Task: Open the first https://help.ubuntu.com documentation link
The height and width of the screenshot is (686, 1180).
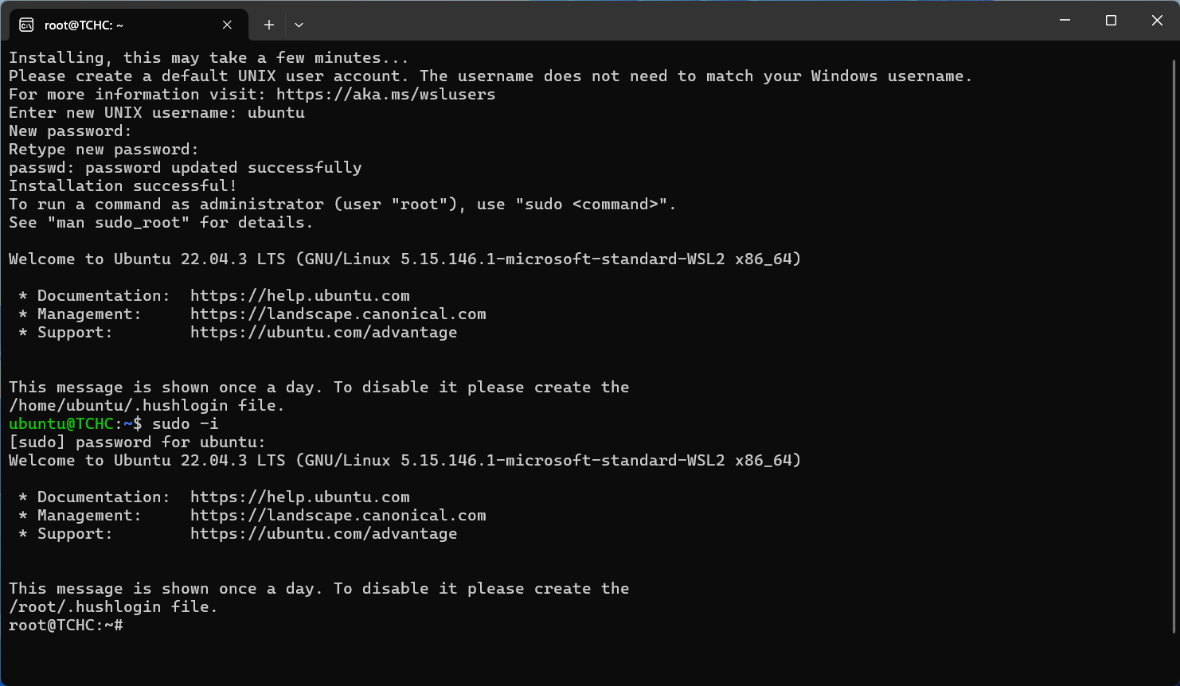Action: pyautogui.click(x=299, y=296)
